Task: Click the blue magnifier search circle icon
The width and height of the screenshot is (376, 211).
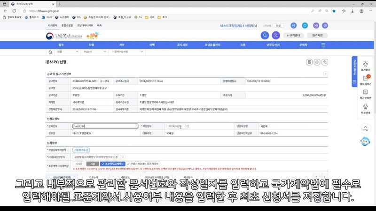Action: coord(265,36)
